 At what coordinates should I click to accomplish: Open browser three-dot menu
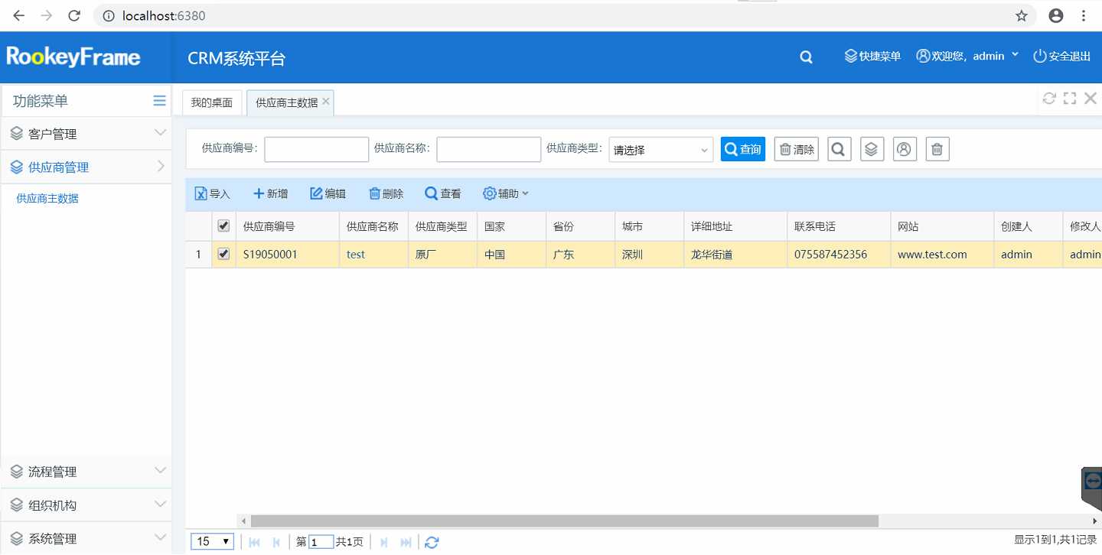(x=1084, y=15)
